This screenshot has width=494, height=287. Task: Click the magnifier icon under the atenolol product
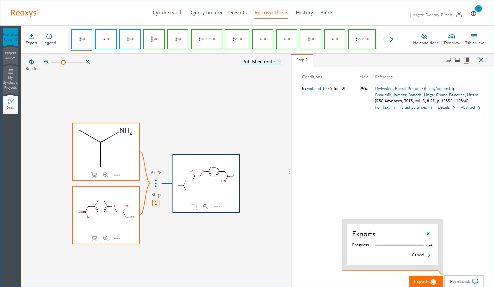pos(206,206)
